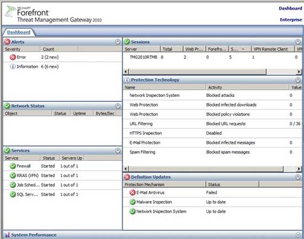
Task: Collapse the Sessions panel
Action: click(x=298, y=42)
